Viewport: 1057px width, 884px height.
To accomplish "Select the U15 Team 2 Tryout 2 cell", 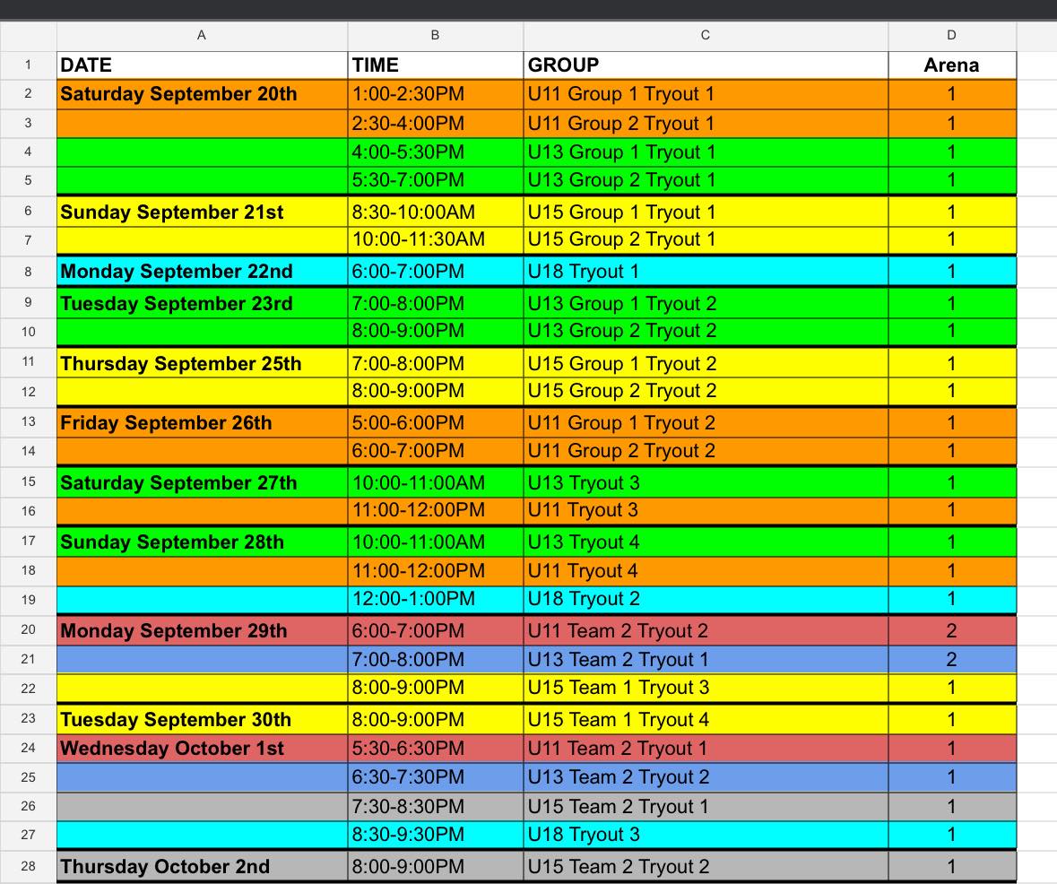I will pos(706,866).
